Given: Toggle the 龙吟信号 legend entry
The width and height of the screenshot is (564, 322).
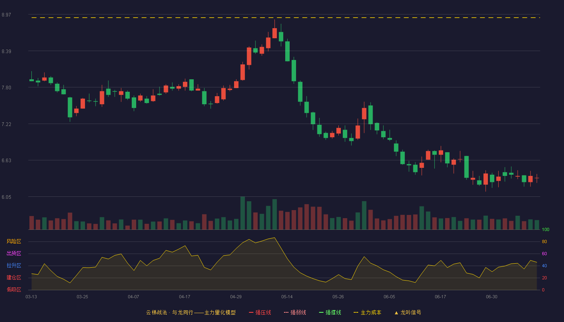Looking at the screenshot, I should (x=407, y=312).
